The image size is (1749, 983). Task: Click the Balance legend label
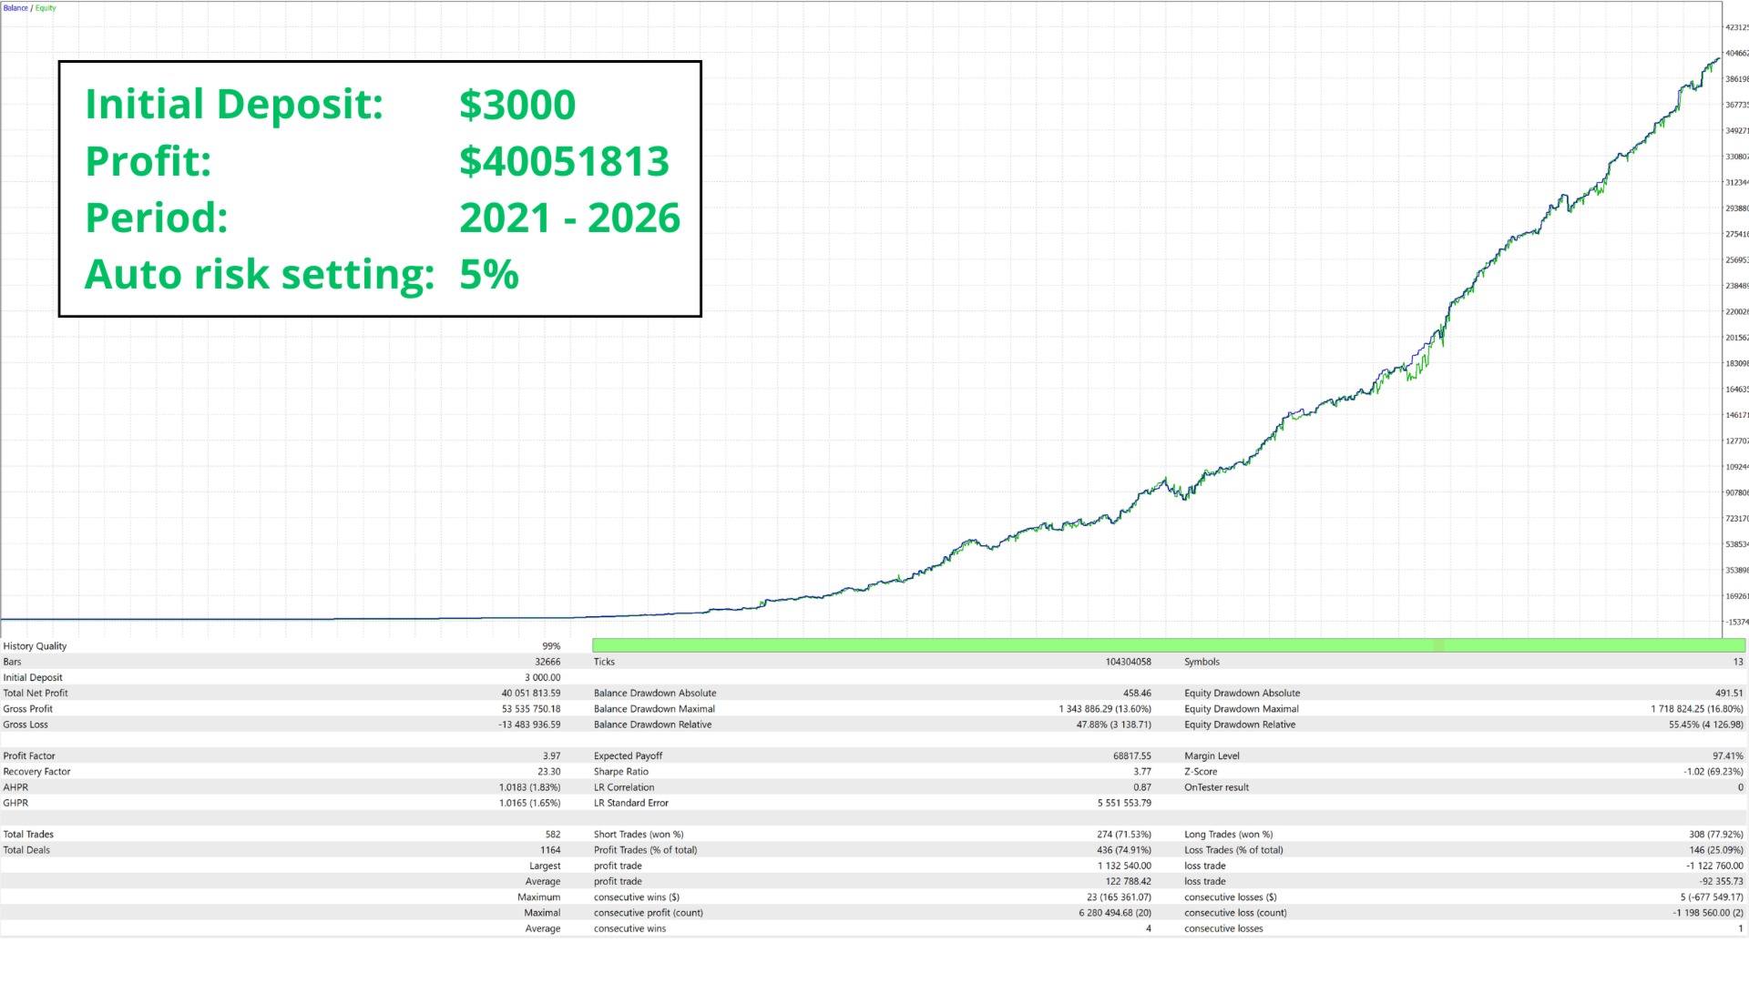click(x=15, y=8)
